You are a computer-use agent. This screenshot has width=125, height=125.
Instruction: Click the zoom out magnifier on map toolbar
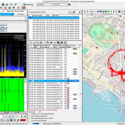tap(90, 12)
